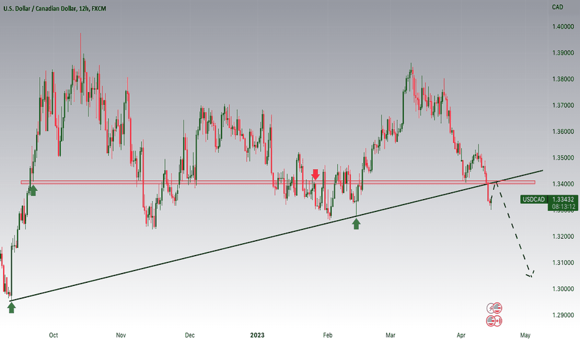Click the USDCAD symbol price label
The width and height of the screenshot is (580, 342).
pos(533,199)
